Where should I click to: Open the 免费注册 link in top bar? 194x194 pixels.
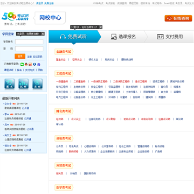click(49, 3)
